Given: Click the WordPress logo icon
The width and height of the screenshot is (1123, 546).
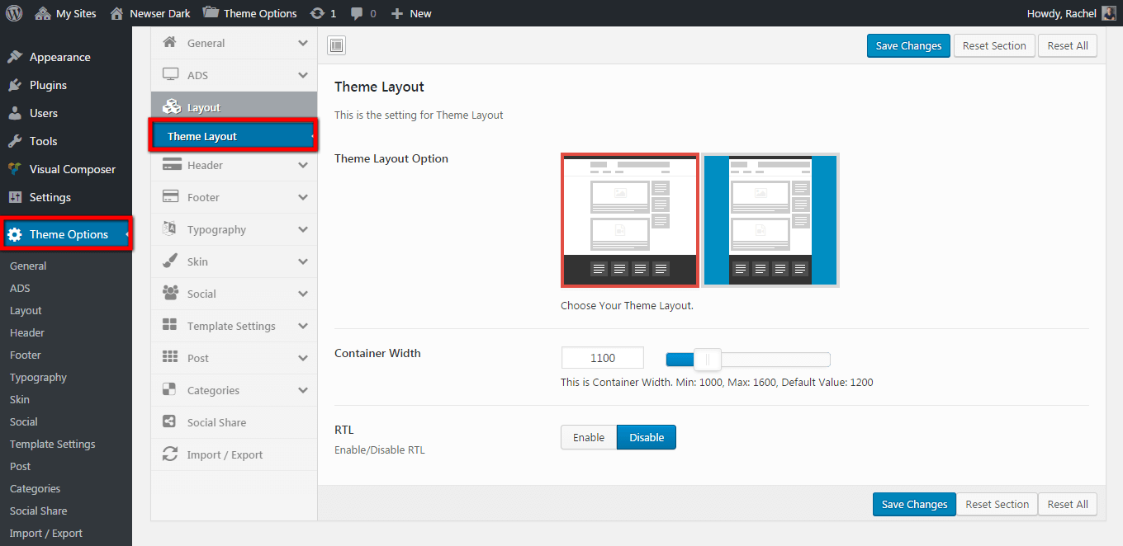Looking at the screenshot, I should tap(14, 13).
